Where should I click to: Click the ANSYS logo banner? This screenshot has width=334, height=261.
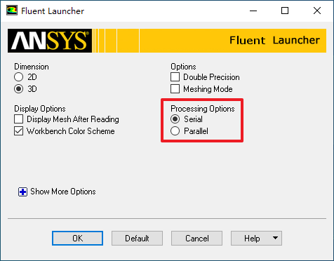tap(50, 41)
